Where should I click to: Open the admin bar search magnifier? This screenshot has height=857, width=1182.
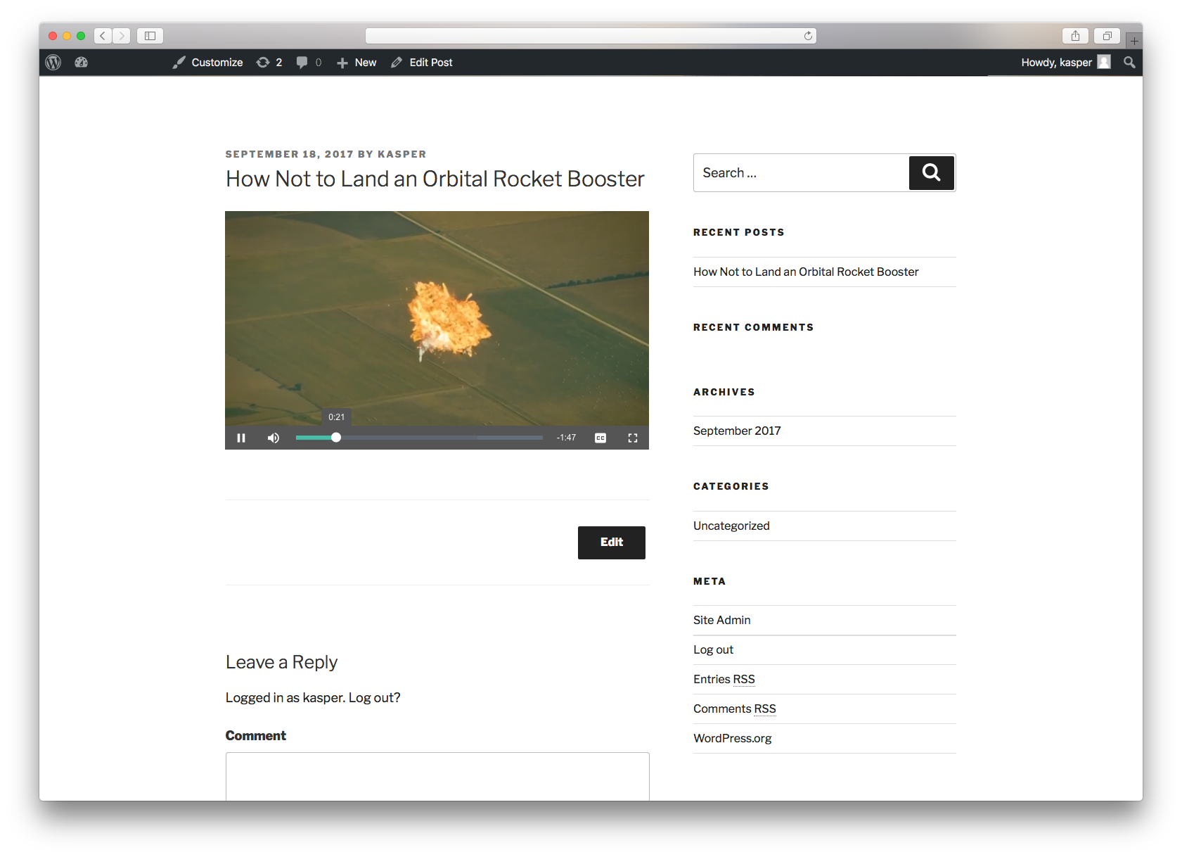coord(1129,62)
